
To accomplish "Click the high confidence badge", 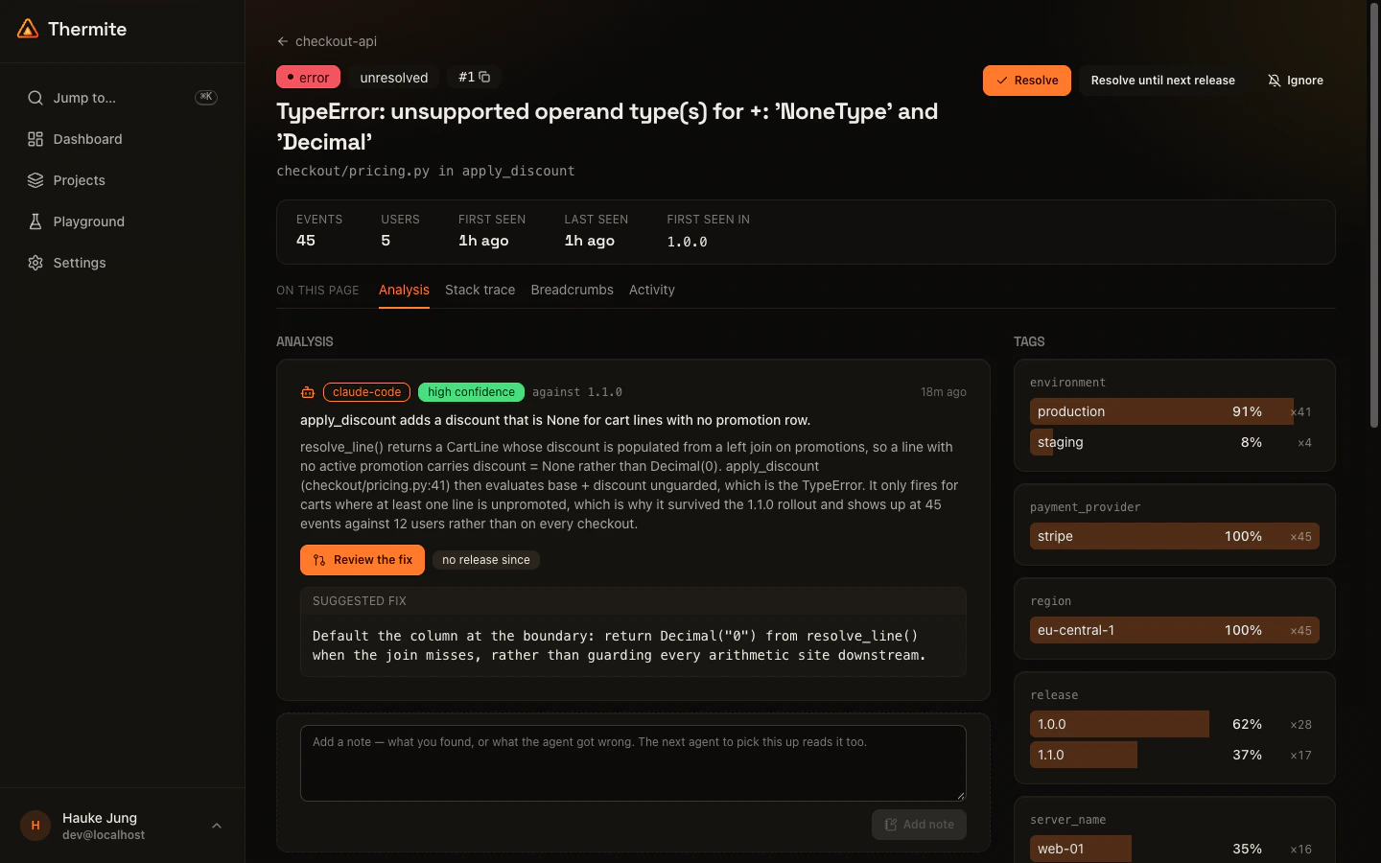I will [471, 392].
